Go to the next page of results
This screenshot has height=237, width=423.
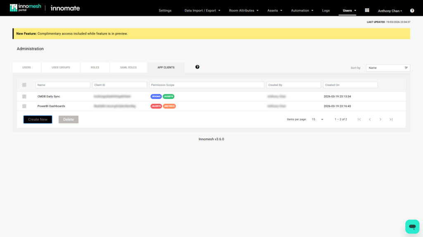(x=380, y=120)
